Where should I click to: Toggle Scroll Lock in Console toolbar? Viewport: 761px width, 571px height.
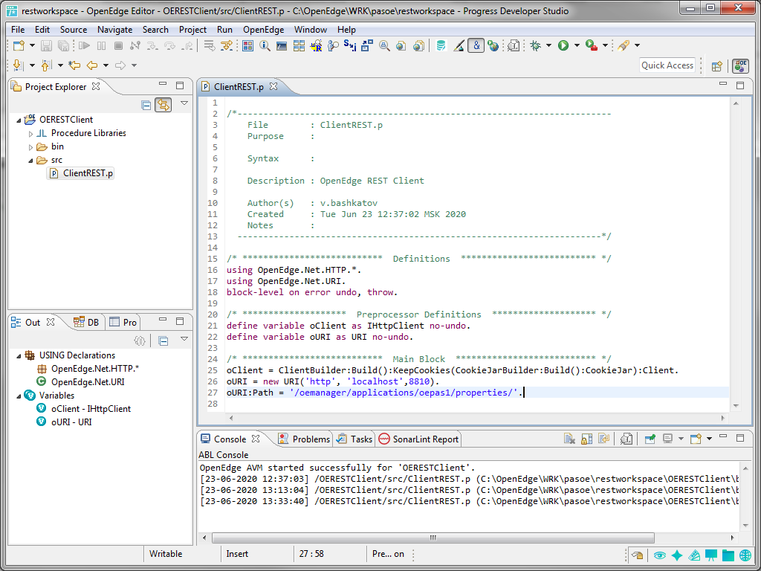(587, 439)
